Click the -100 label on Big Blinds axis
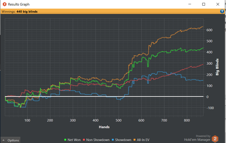Viewport: 226px width, 143px height. point(210,108)
